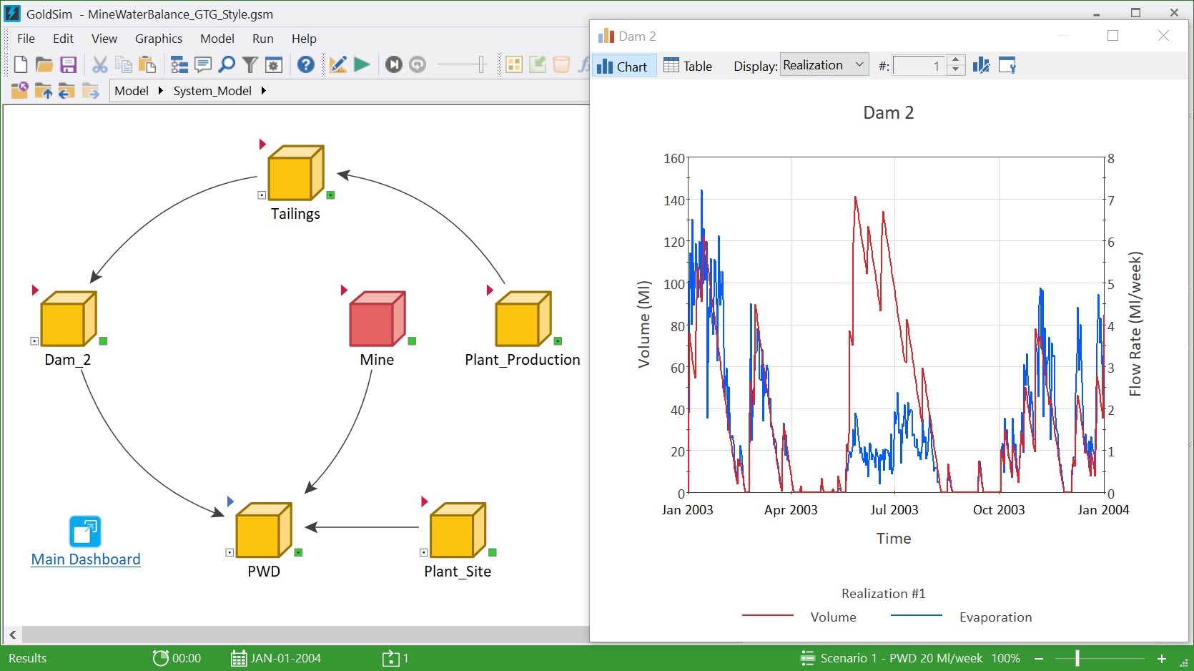Expand Dam_2 input port box
Screen dimensions: 1194x671
34,341
